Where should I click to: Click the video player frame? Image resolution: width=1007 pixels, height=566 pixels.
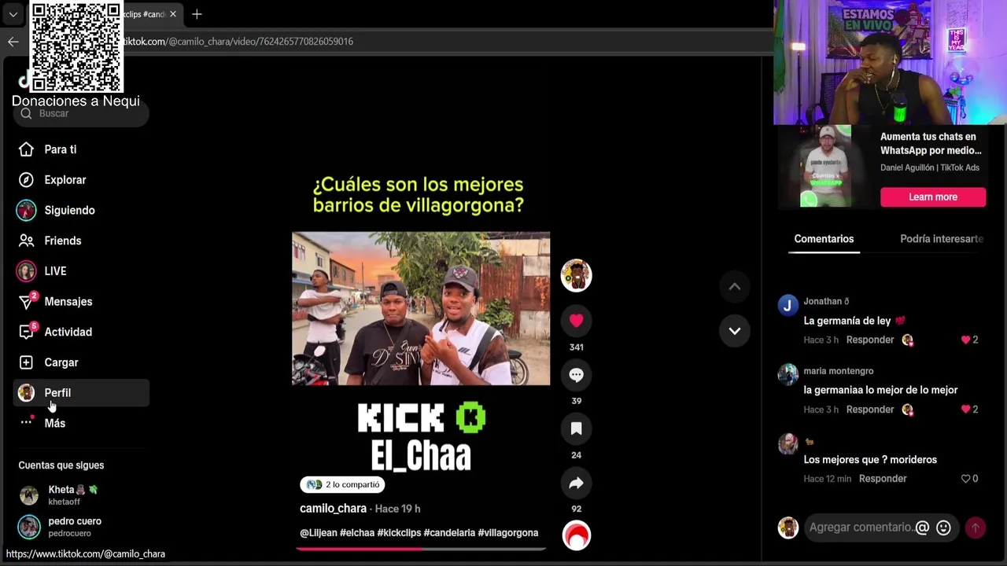click(421, 308)
